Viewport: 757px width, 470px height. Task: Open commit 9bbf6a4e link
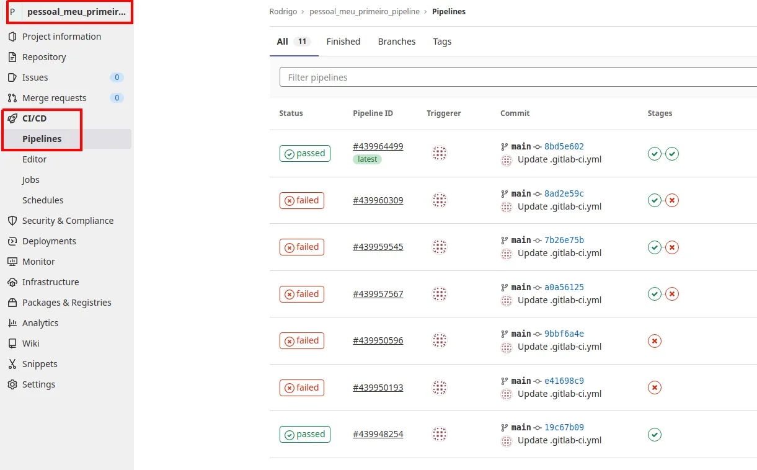(x=564, y=334)
